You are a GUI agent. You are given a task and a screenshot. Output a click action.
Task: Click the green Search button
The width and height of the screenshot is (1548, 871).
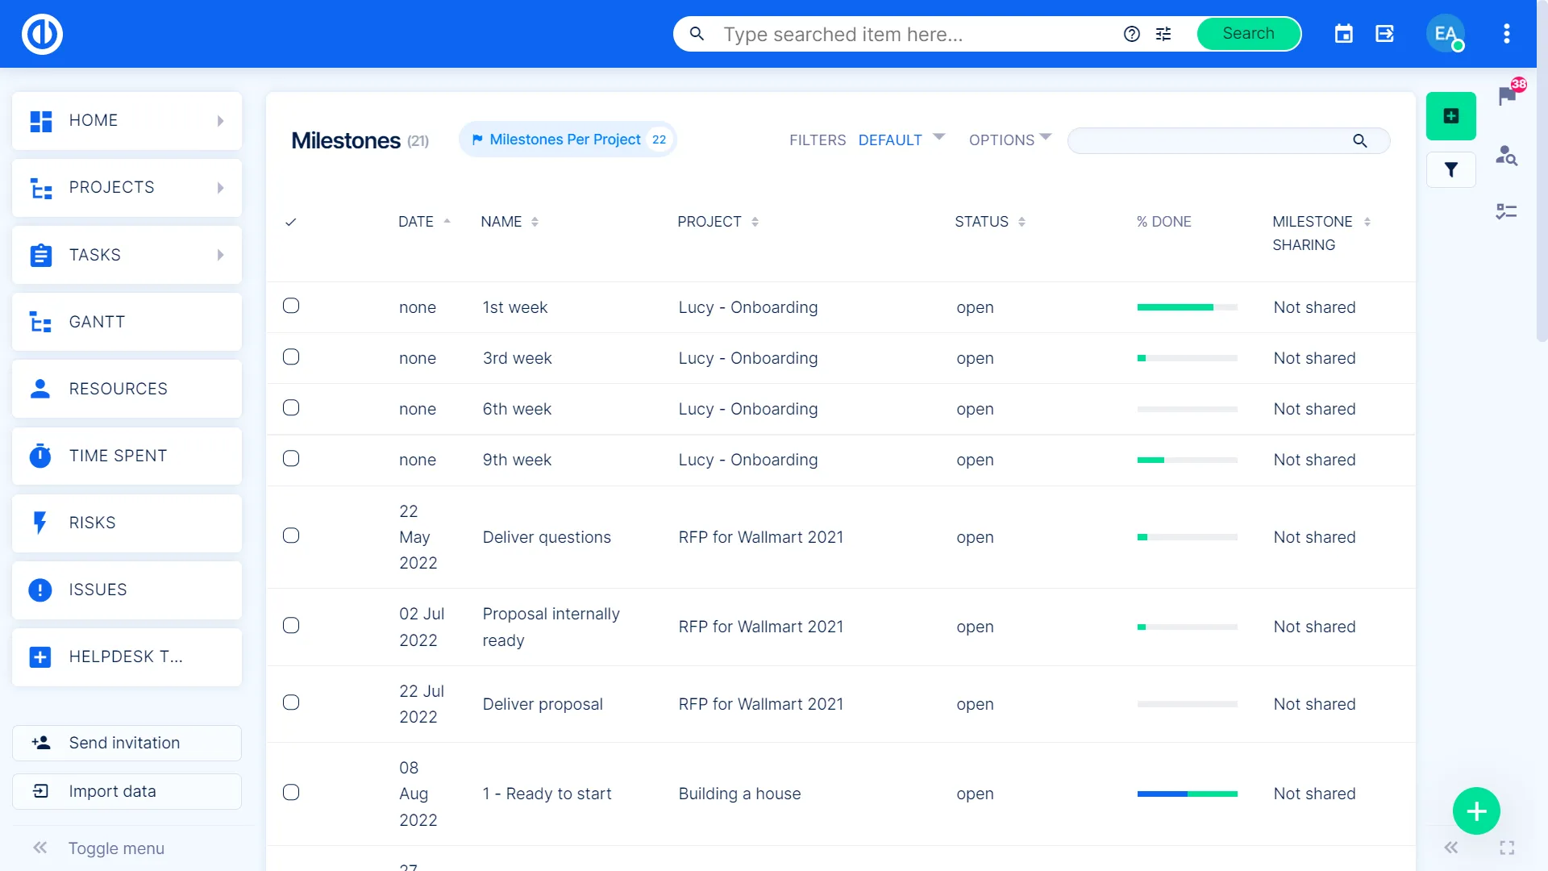click(x=1248, y=34)
